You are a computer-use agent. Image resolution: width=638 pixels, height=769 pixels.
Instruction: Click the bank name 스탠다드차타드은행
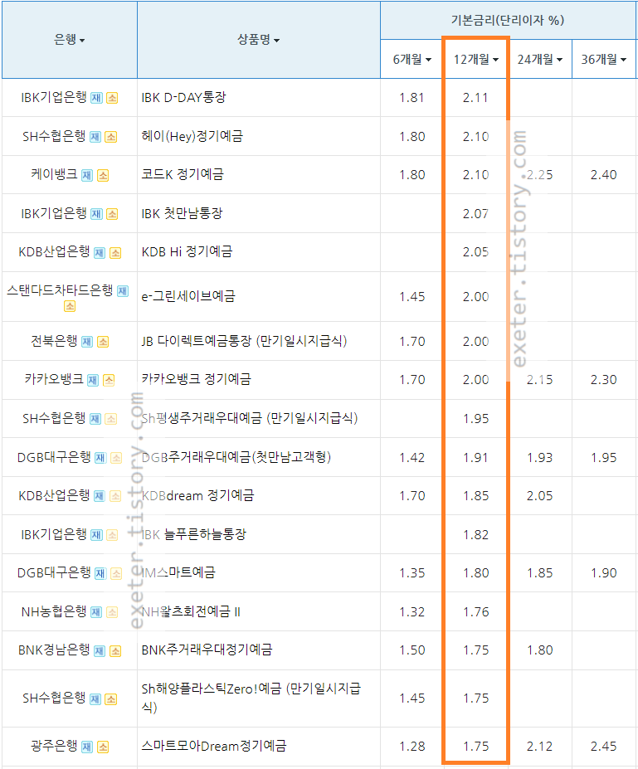(60, 290)
